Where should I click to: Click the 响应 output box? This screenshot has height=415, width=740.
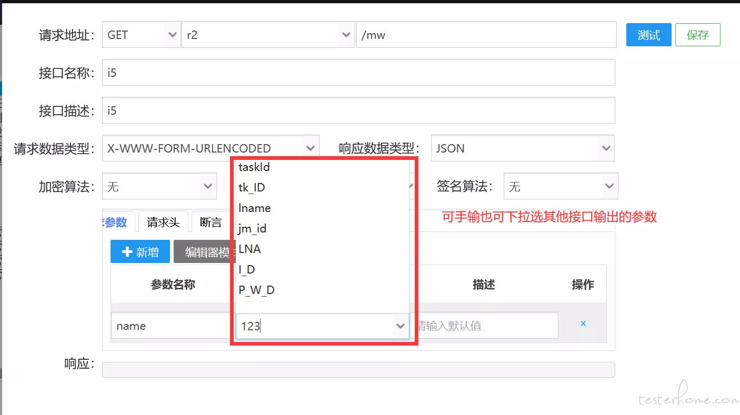(x=358, y=370)
